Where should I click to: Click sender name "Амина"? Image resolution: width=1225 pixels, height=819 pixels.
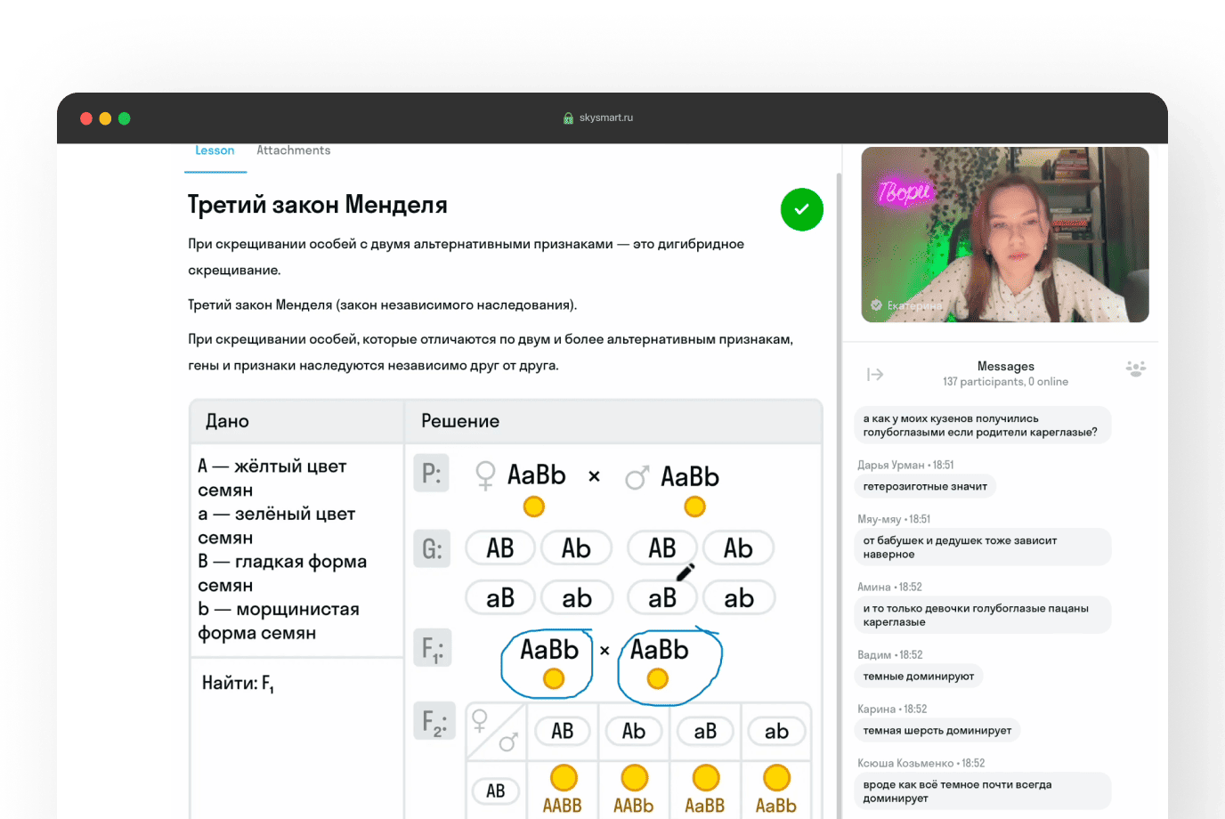874,587
